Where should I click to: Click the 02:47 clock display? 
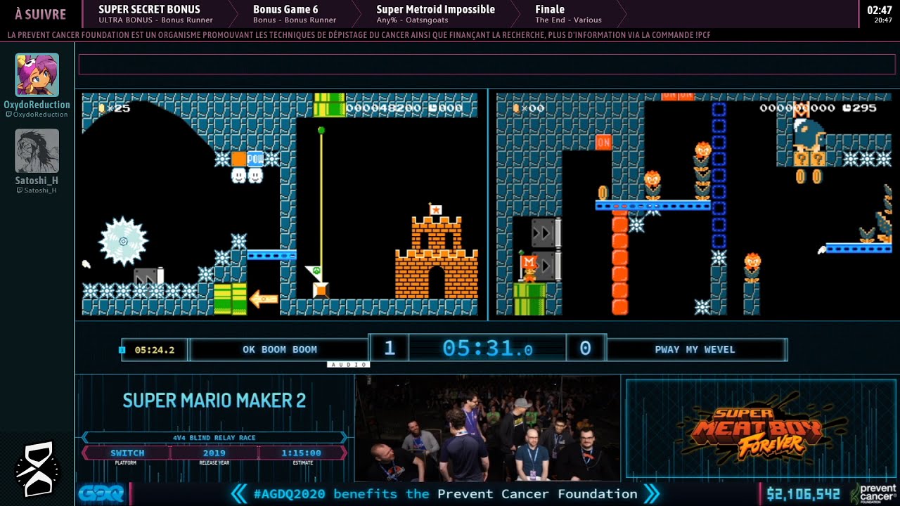pos(880,10)
